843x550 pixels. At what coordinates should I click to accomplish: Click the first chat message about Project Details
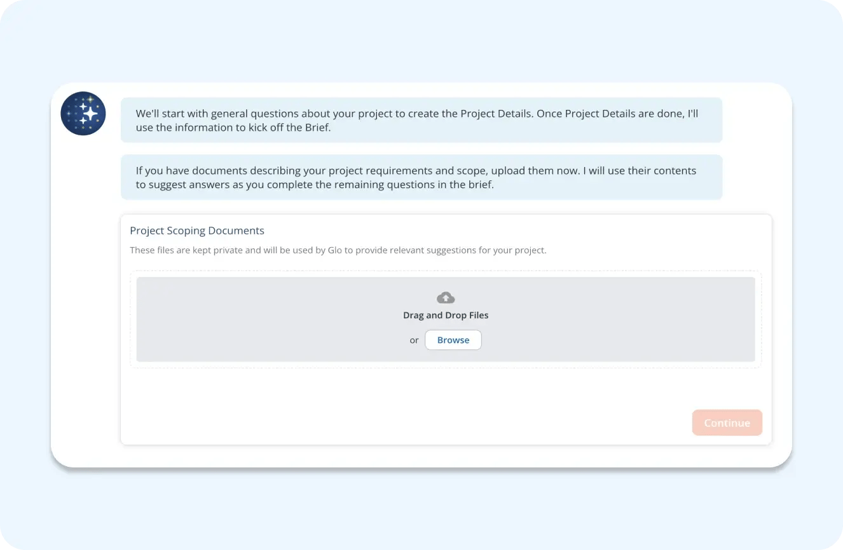421,120
